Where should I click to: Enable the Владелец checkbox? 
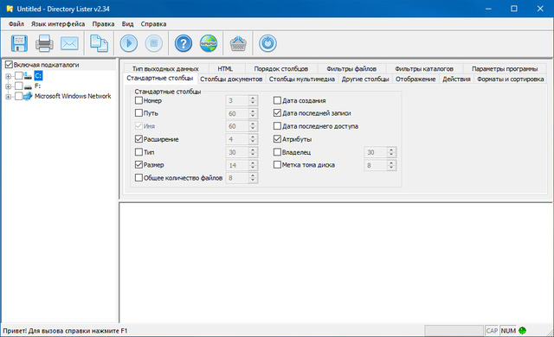[x=277, y=152]
